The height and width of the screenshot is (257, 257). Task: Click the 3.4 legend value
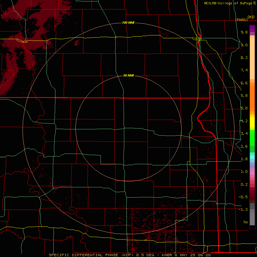[x=244, y=134]
